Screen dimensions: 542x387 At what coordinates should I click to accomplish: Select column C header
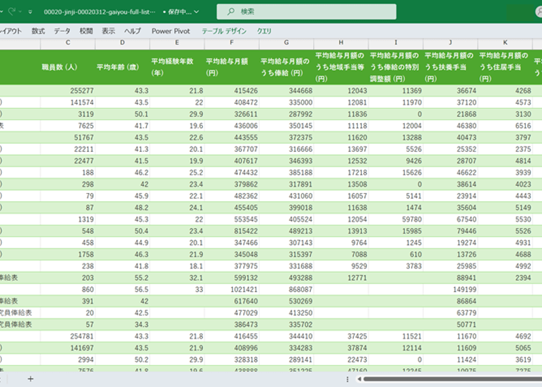(x=68, y=42)
